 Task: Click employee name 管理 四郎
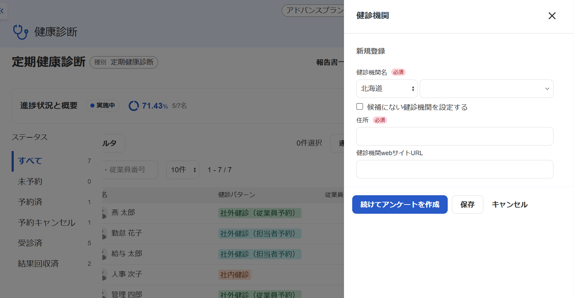[127, 294]
